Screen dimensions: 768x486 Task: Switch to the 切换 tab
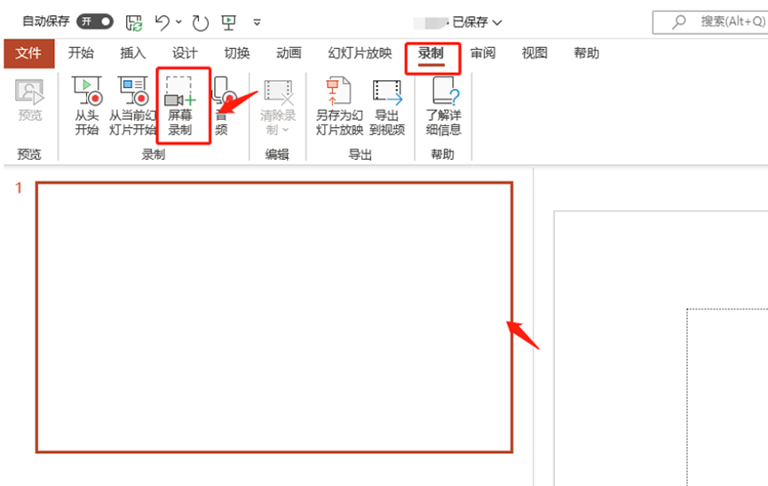pyautogui.click(x=237, y=53)
